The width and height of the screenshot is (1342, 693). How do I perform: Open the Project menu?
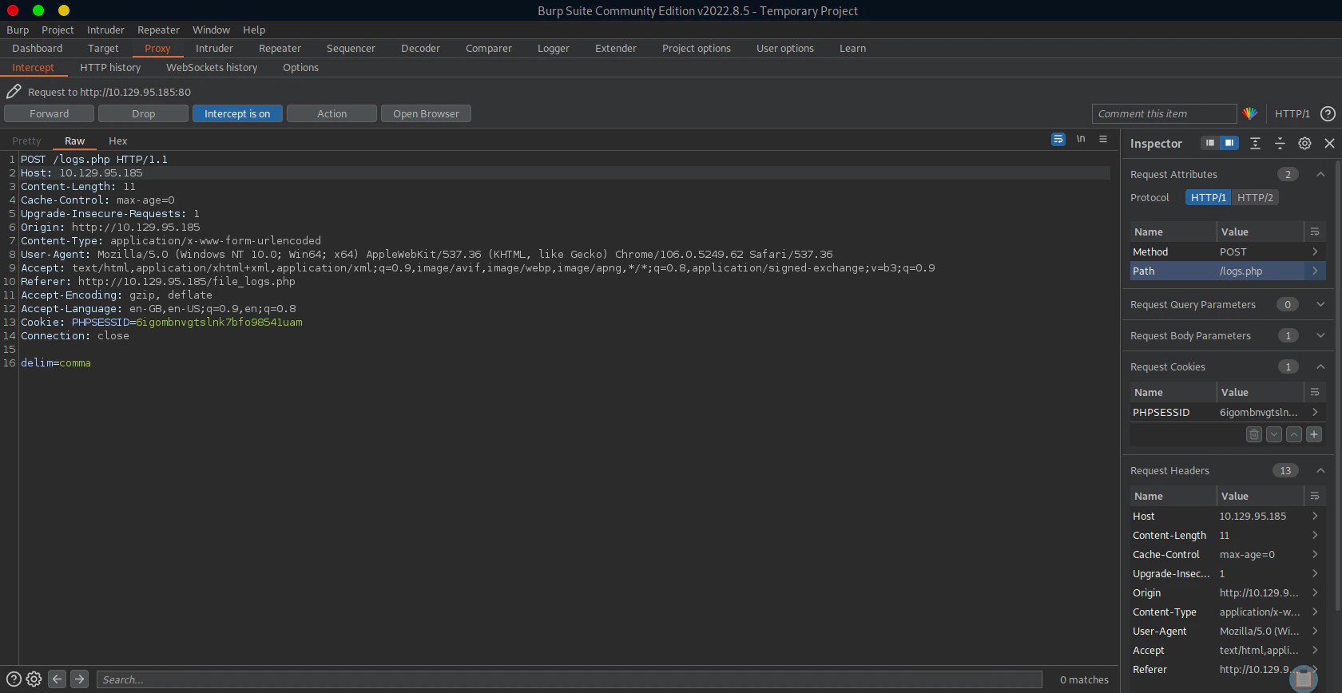click(58, 30)
